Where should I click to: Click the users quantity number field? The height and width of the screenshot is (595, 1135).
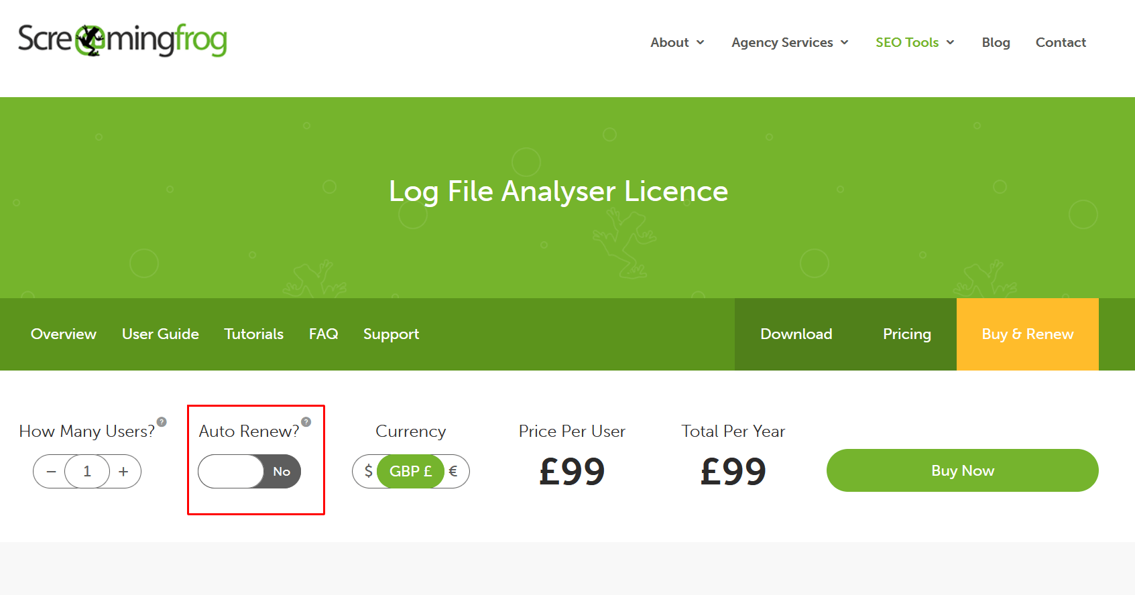pyautogui.click(x=87, y=472)
